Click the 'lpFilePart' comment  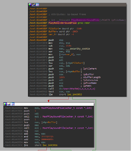pos(90,69)
